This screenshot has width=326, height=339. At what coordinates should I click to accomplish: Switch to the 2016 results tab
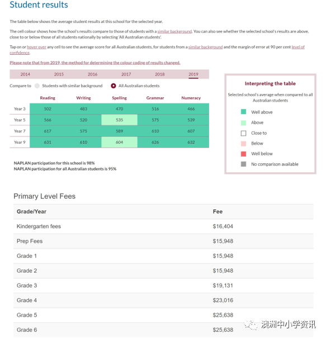point(92,74)
